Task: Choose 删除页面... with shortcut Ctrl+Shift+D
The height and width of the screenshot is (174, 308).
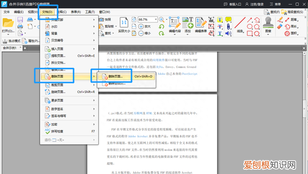Action: 127,76
